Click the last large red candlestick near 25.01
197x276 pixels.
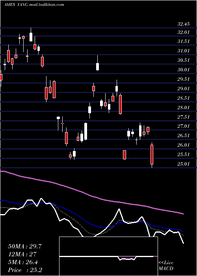pos(152,155)
